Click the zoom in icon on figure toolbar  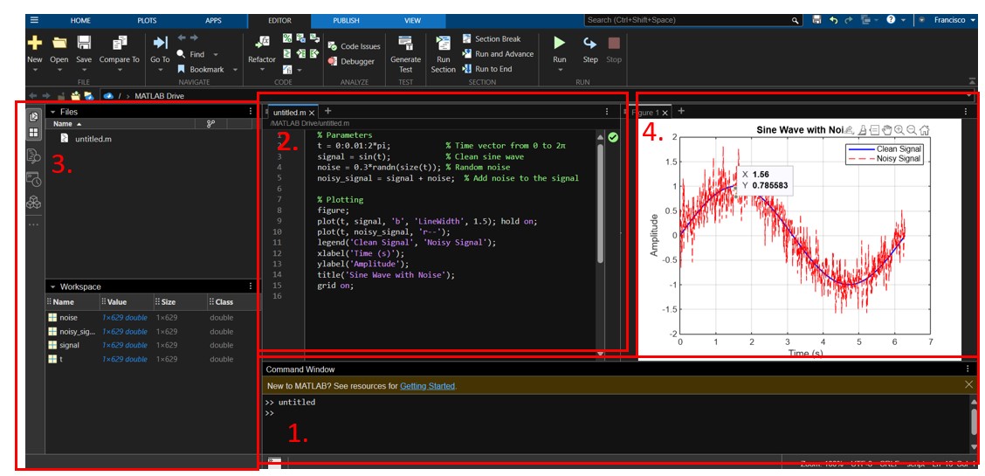point(899,130)
